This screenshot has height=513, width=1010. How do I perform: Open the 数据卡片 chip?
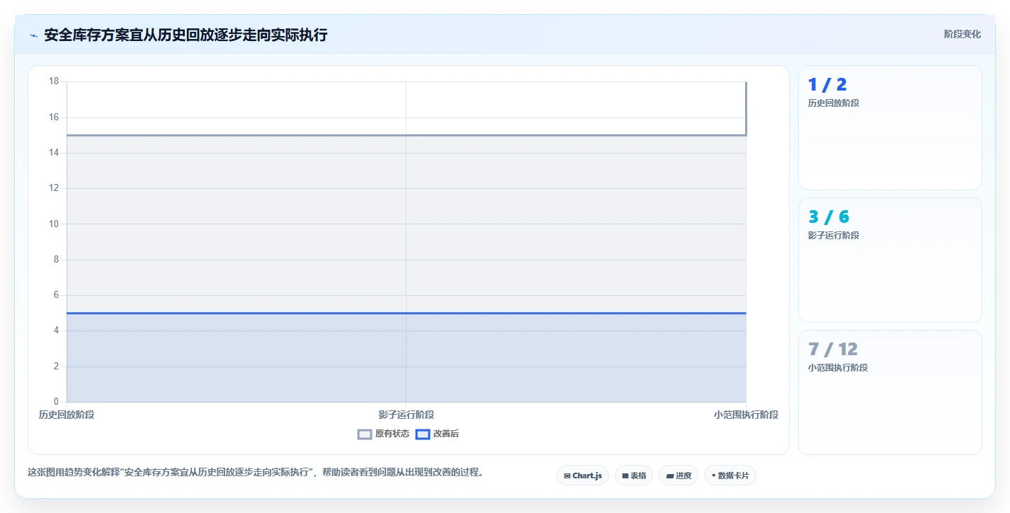730,475
